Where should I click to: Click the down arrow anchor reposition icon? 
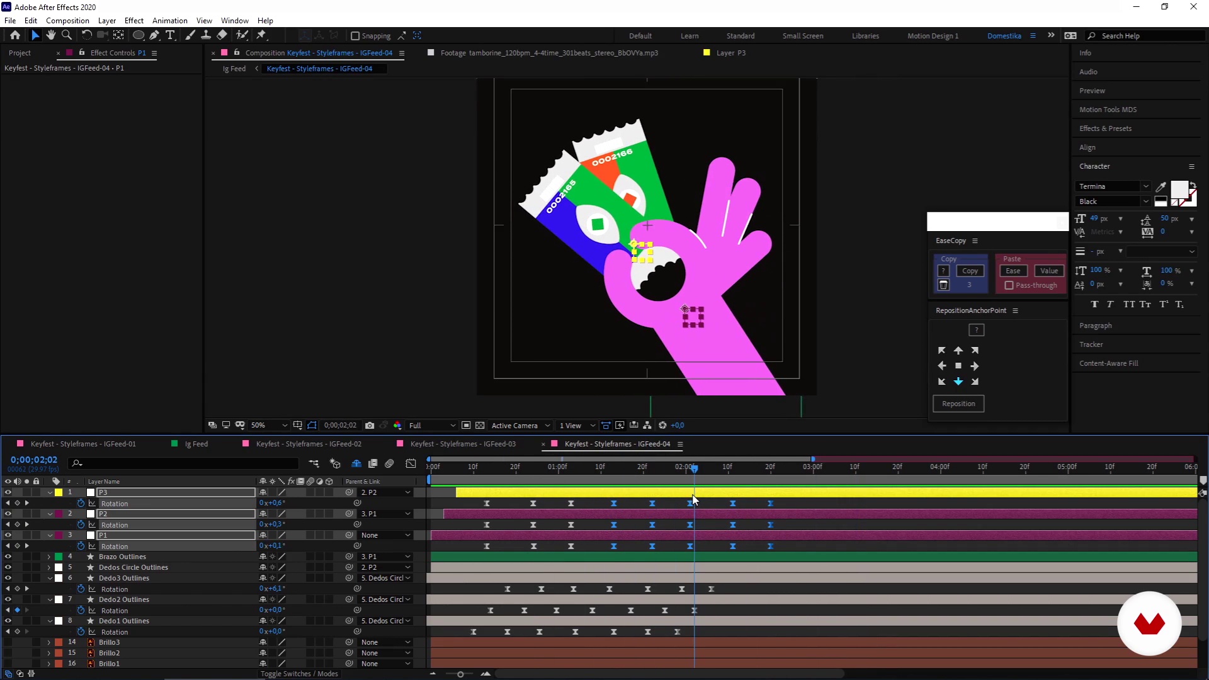(x=958, y=382)
